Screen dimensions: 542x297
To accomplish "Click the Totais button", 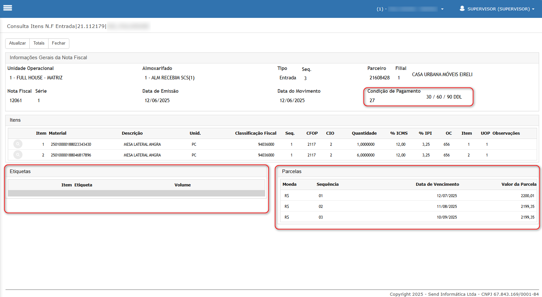I will [39, 43].
